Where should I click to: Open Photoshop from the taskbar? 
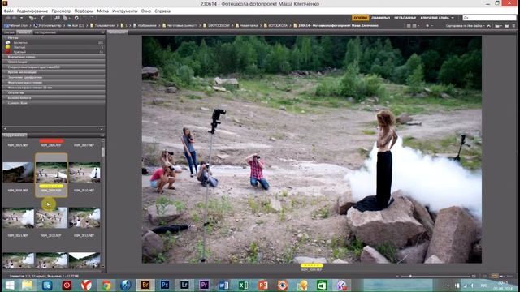[x=165, y=285]
